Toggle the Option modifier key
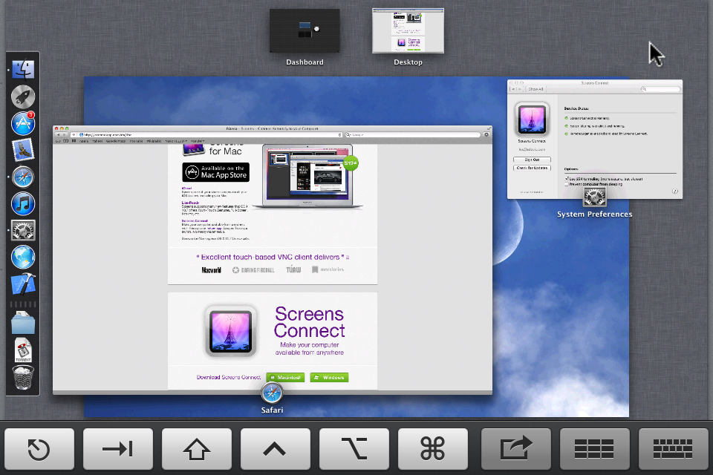Screen dimensions: 713x475 (x=354, y=449)
